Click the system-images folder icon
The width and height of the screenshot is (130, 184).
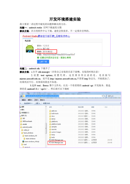(50, 132)
